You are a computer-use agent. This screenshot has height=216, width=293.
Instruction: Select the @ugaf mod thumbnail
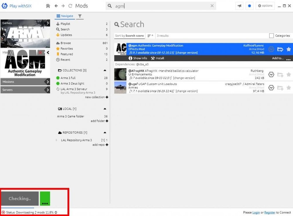coord(120,87)
